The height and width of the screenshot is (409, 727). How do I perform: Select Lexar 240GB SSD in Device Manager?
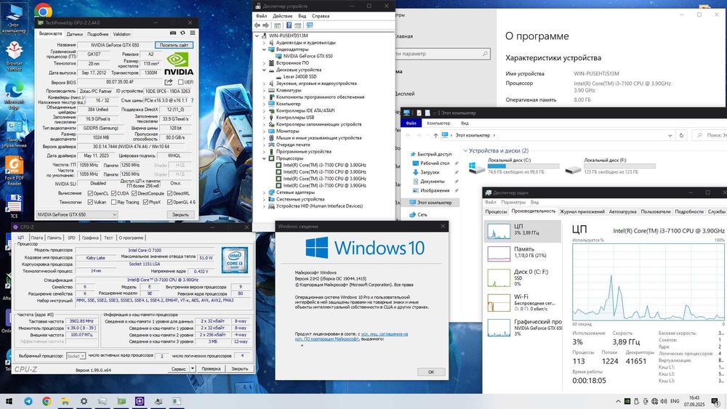[x=300, y=76]
